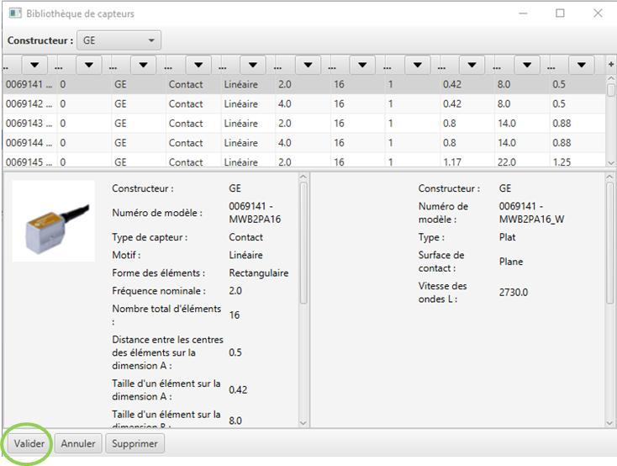
Task: Click the Annuler button
Action: pos(78,443)
